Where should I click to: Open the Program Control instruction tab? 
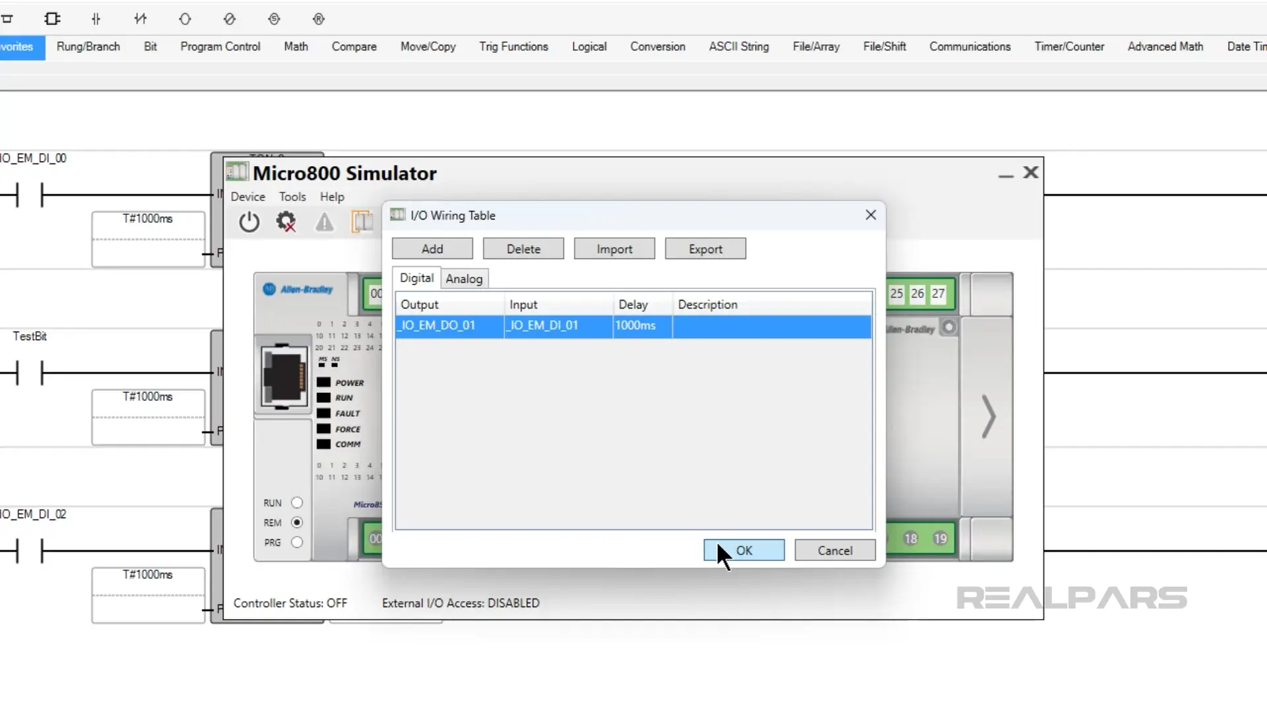tap(220, 47)
